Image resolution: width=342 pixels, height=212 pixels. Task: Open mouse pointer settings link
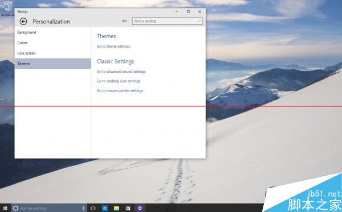point(120,91)
